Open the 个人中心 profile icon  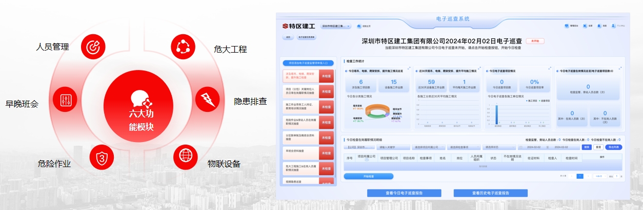(613, 26)
